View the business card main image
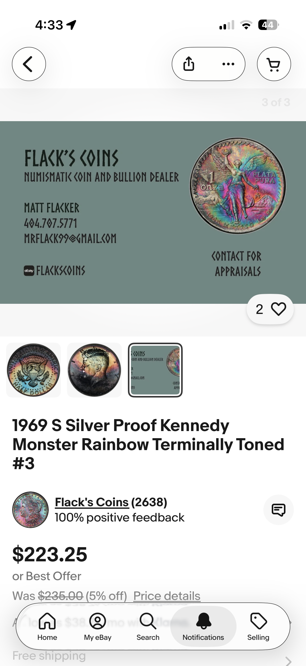 point(153,212)
